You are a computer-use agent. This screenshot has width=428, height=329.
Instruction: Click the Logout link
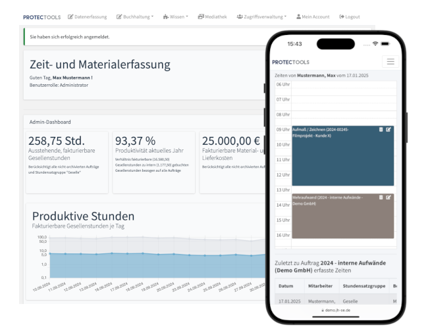click(x=350, y=16)
